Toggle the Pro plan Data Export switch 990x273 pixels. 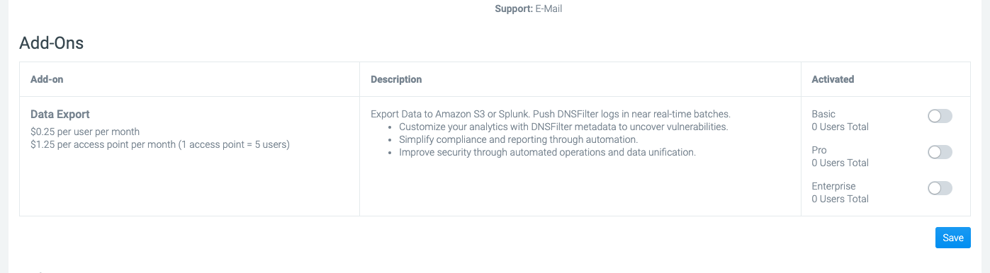tap(940, 152)
